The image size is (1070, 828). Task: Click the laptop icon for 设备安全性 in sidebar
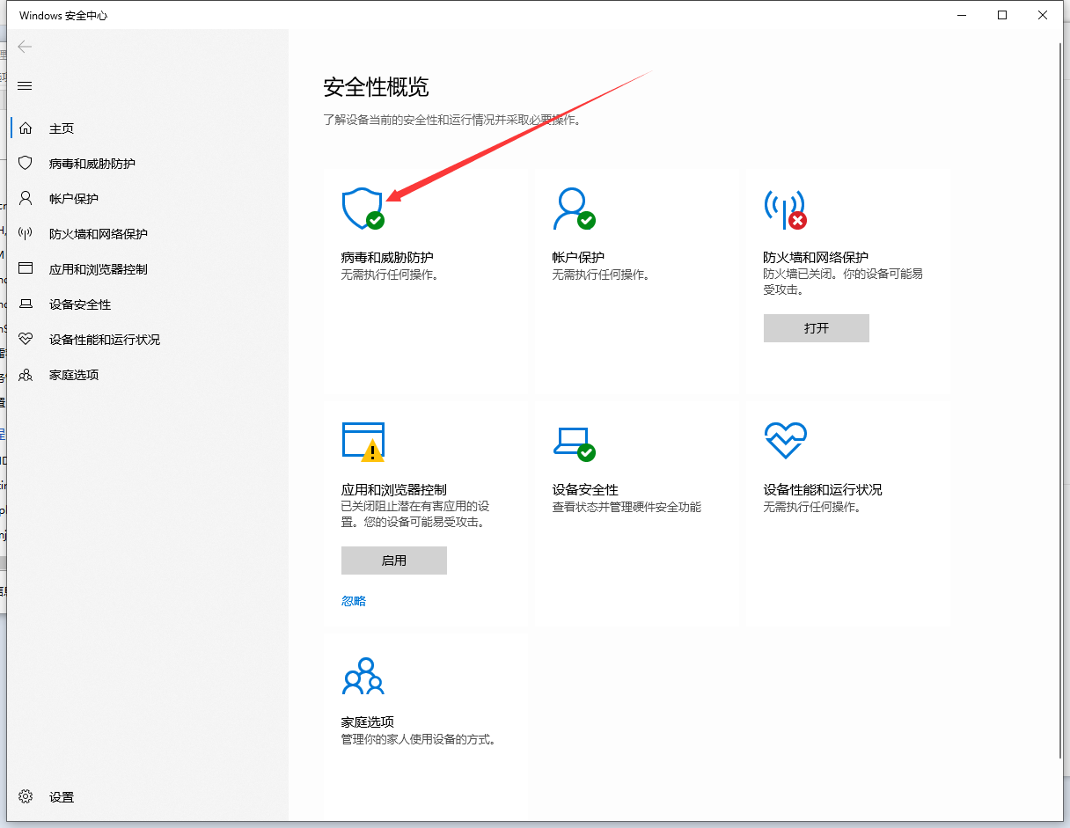(x=26, y=304)
